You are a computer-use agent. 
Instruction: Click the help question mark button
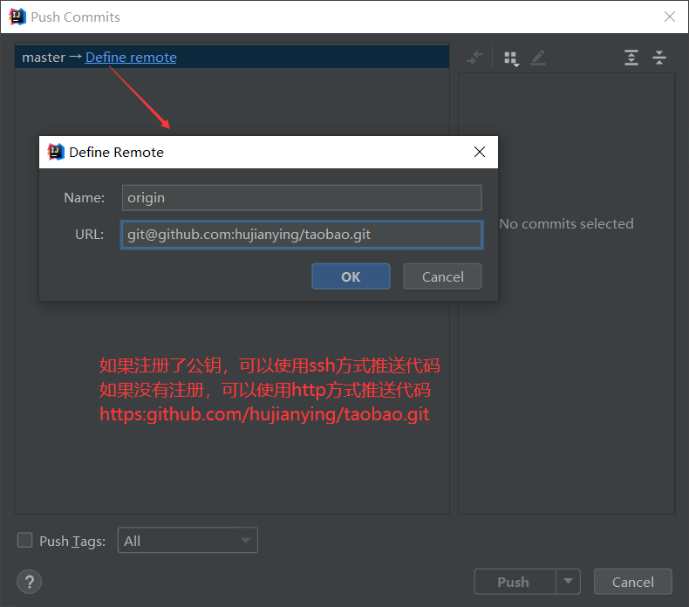(29, 582)
